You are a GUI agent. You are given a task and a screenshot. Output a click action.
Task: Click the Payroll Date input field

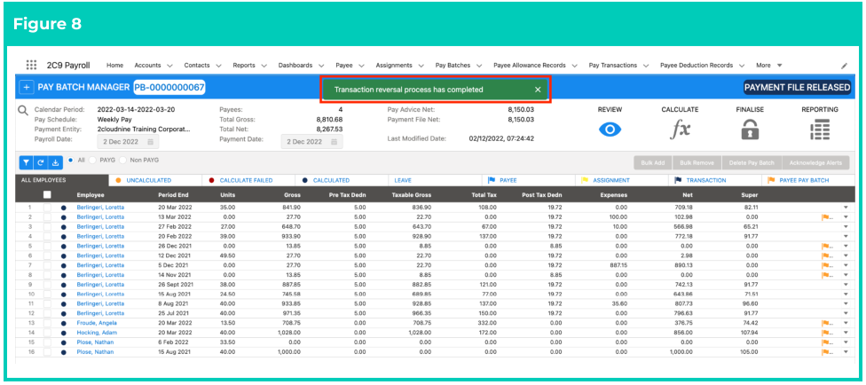coord(129,142)
